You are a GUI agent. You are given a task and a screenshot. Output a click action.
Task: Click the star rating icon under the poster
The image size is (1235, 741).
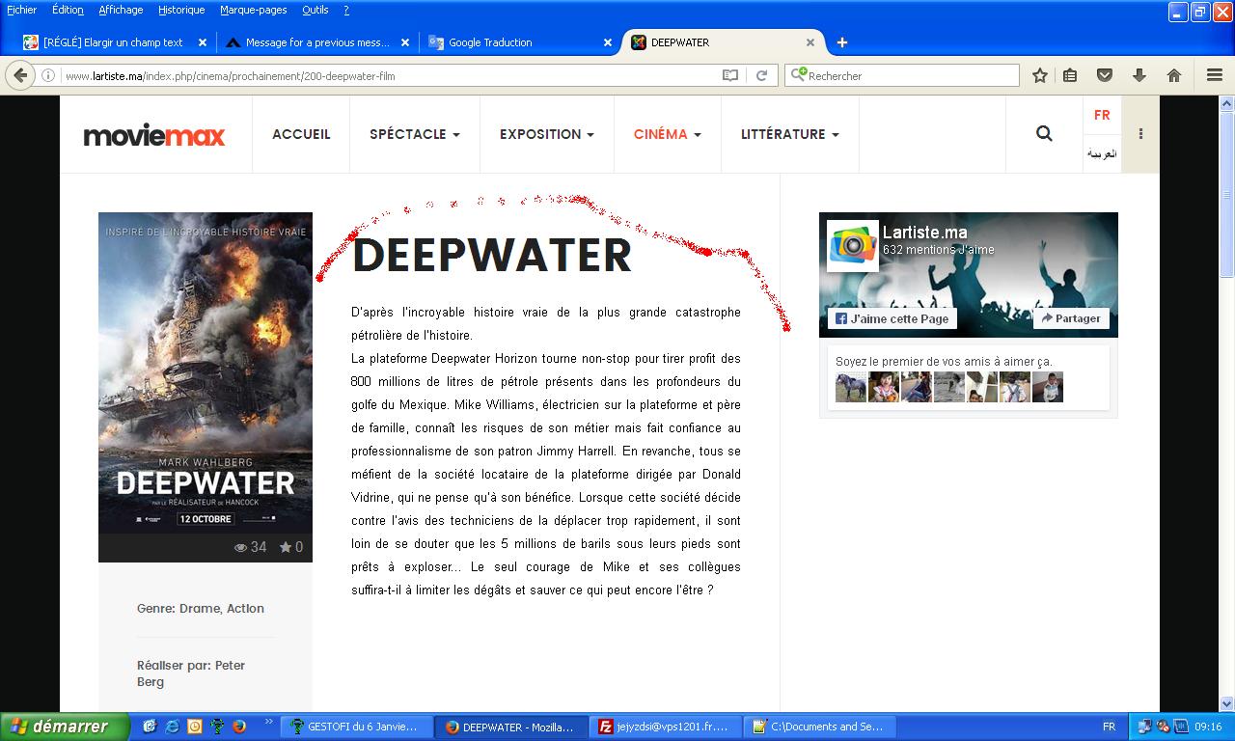[286, 547]
